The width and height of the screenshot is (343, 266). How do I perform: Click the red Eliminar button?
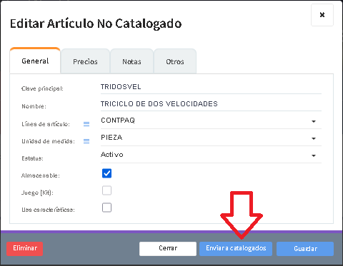click(25, 249)
